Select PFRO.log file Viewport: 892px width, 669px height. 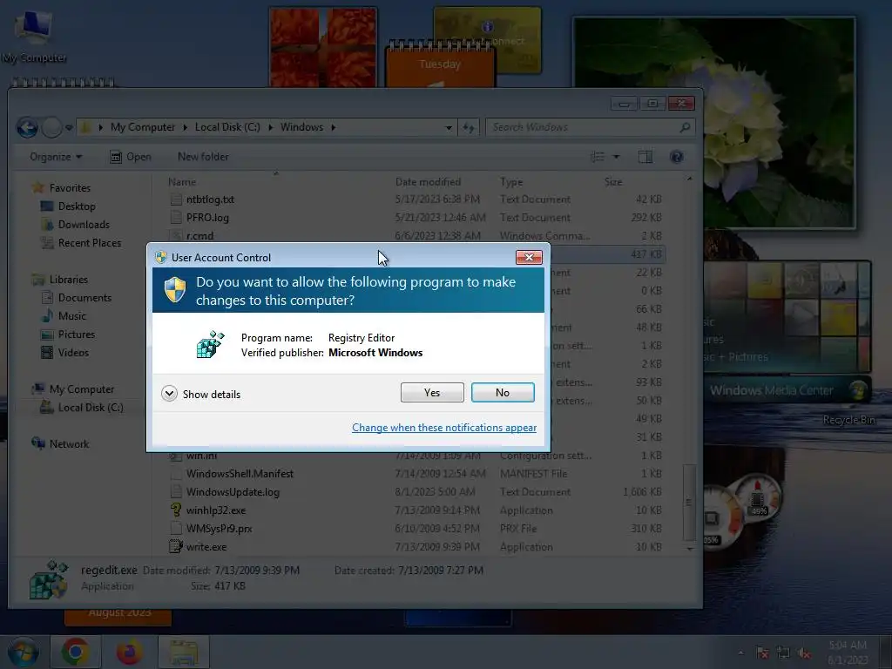click(207, 218)
